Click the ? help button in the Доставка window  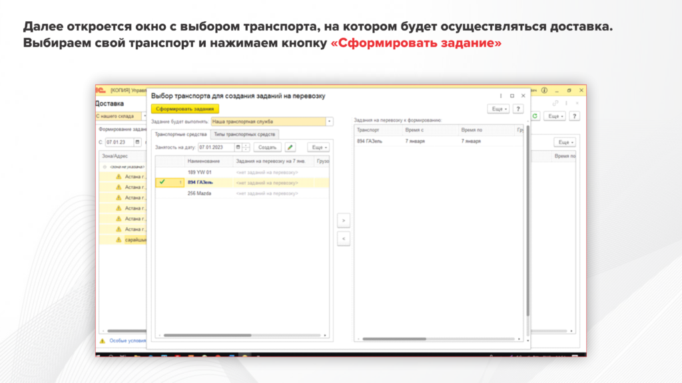575,116
